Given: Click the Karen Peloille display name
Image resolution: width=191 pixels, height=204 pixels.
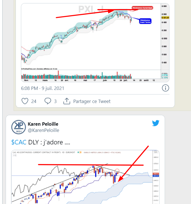Looking at the screenshot, I should click(x=43, y=124).
